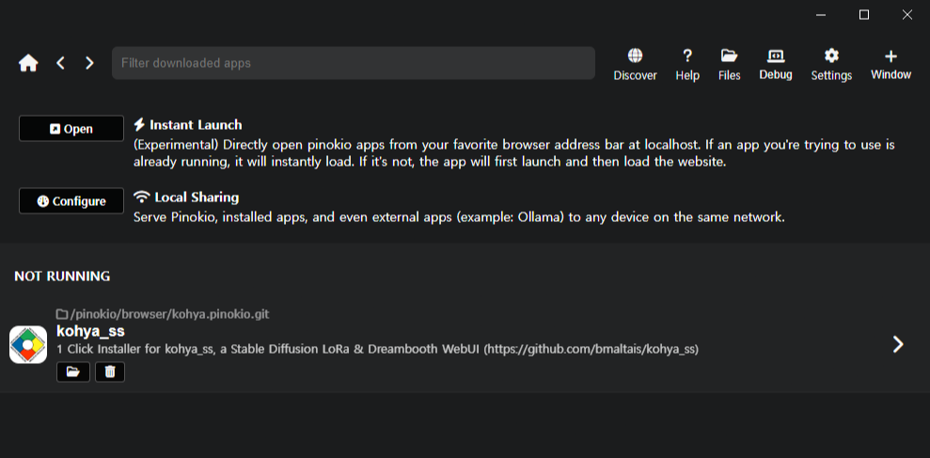Open Settings via the gear icon
This screenshot has height=458, width=930.
tap(831, 65)
